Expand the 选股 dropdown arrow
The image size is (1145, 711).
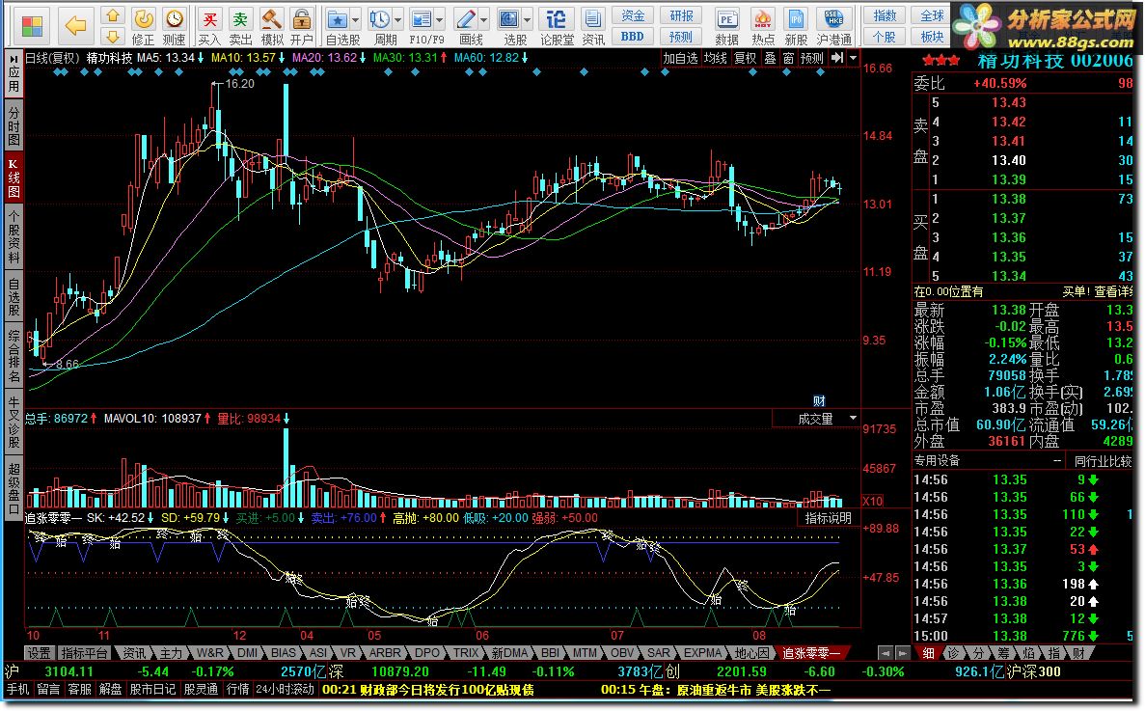(x=528, y=20)
